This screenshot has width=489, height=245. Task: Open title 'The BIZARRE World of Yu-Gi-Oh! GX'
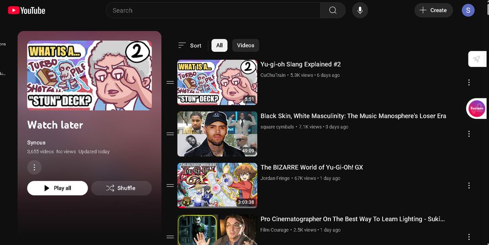[312, 167]
